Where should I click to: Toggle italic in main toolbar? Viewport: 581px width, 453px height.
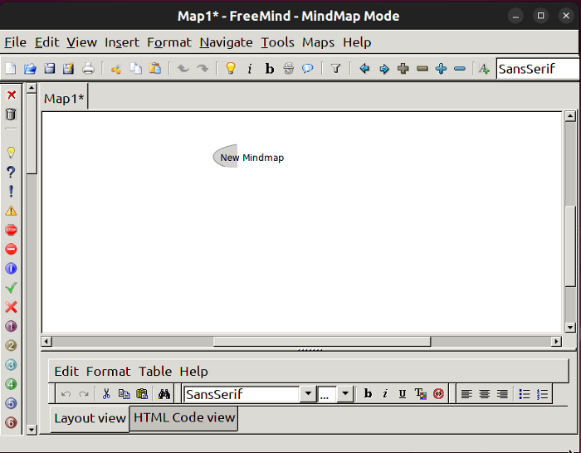click(250, 69)
